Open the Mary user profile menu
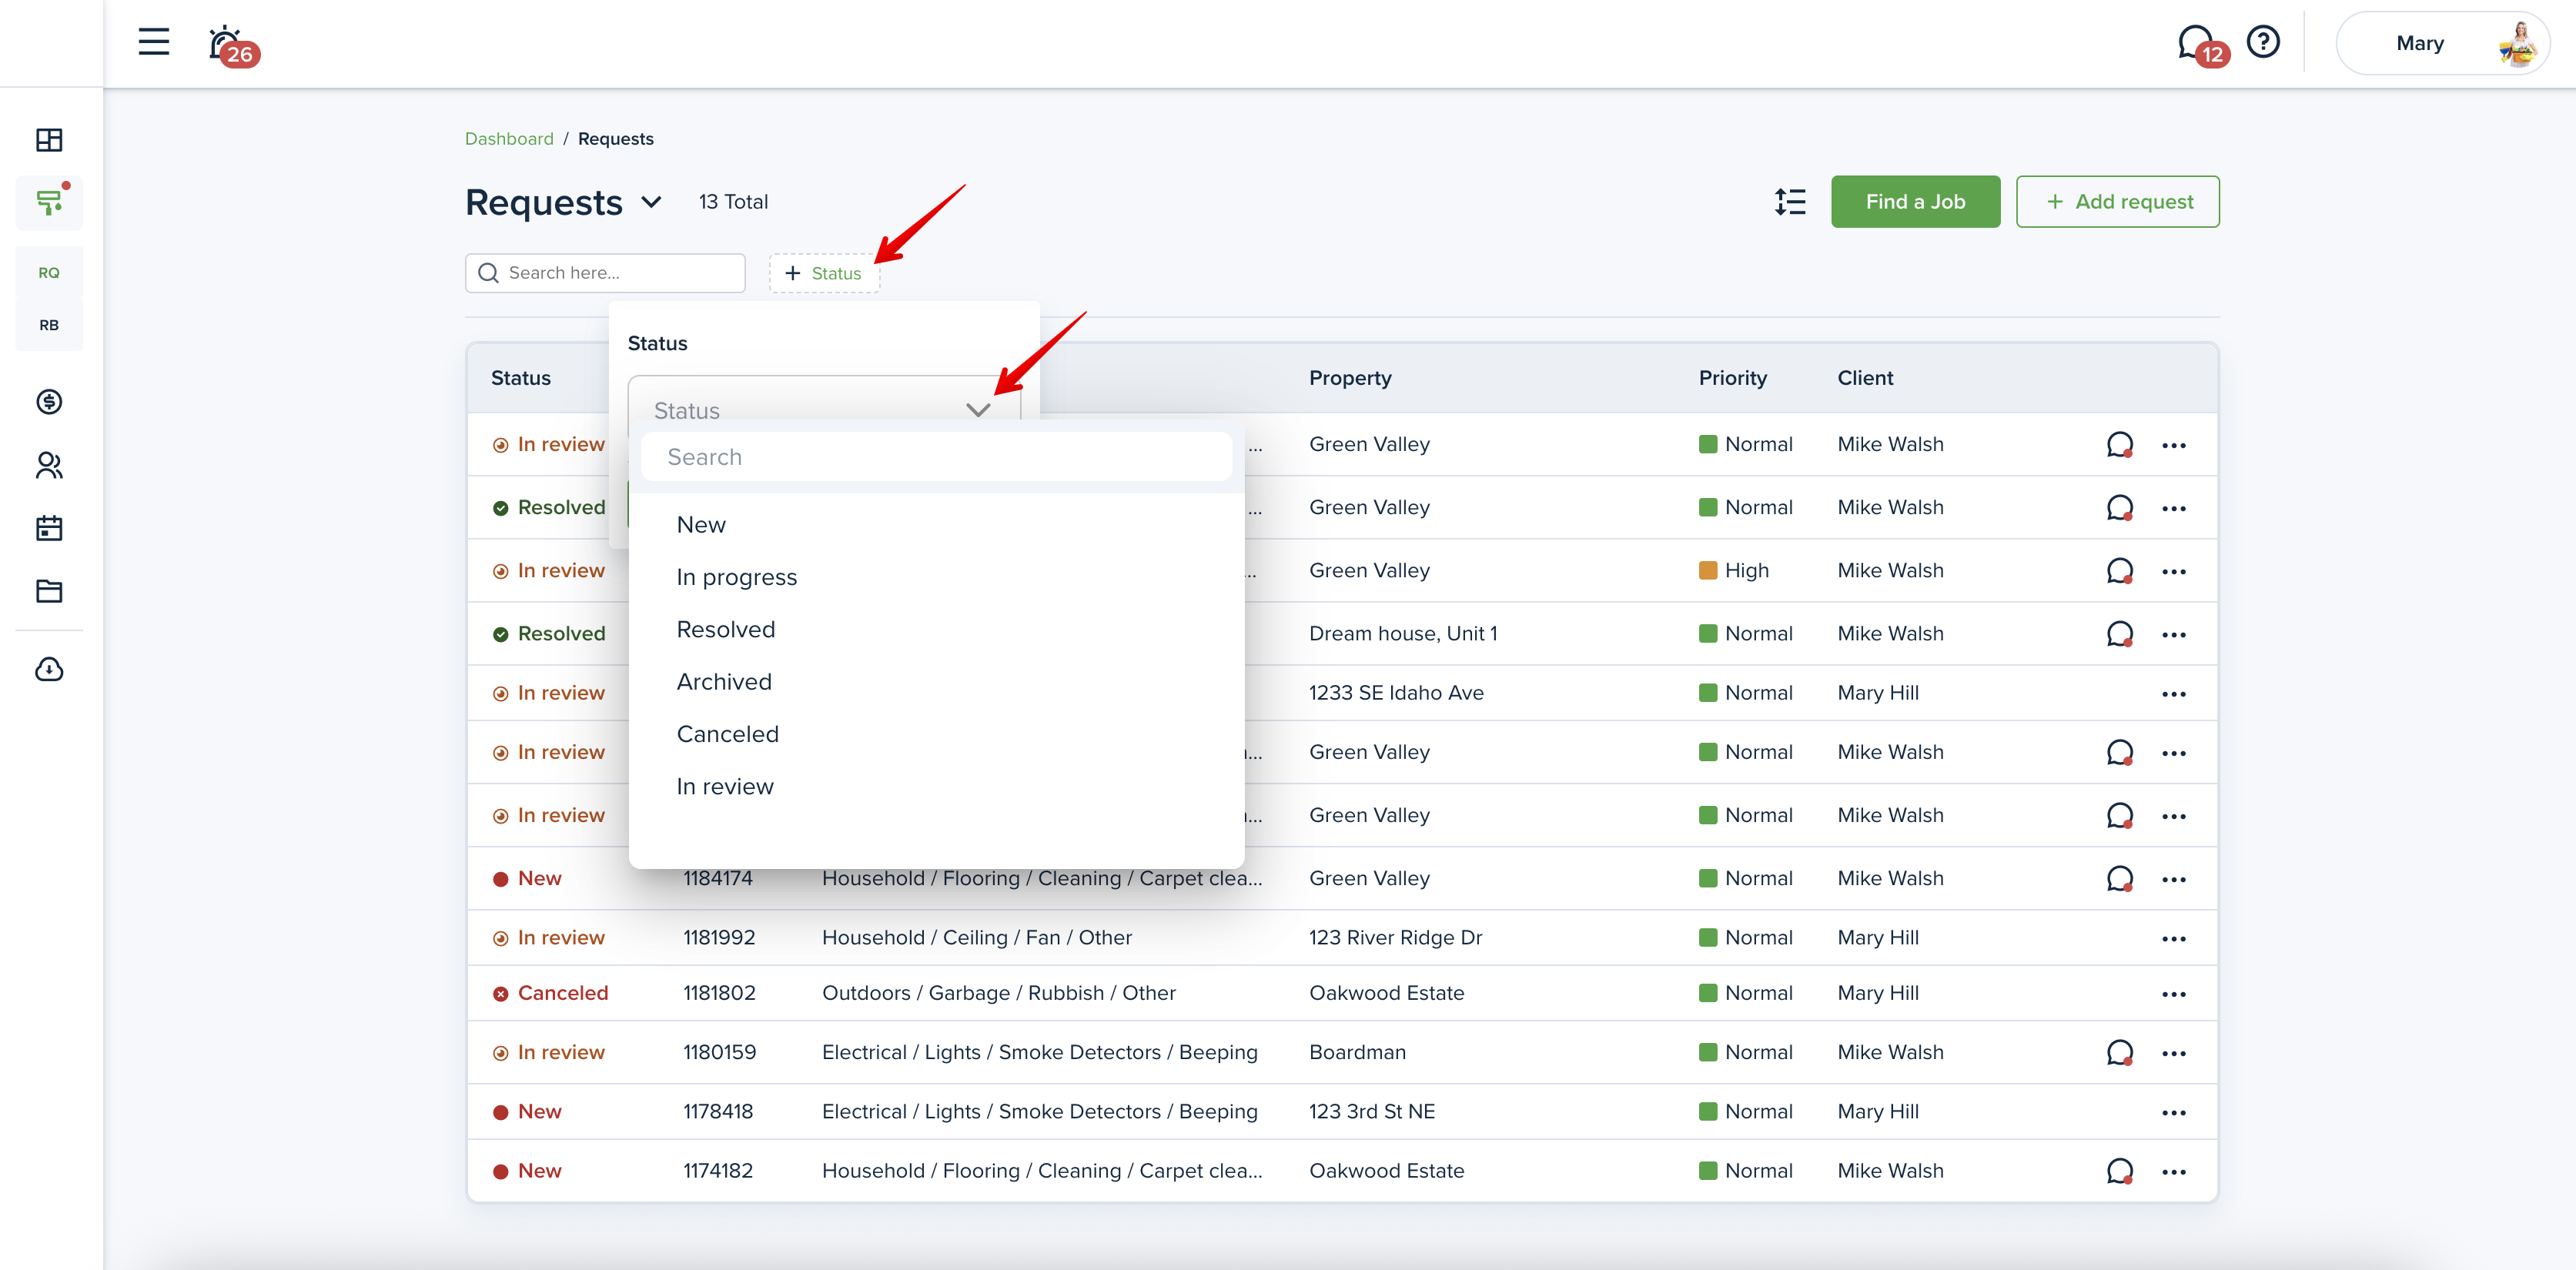2576x1270 pixels. 2441,43
